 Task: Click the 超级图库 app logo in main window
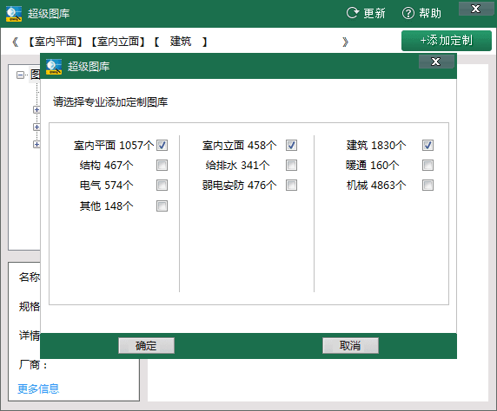point(14,14)
